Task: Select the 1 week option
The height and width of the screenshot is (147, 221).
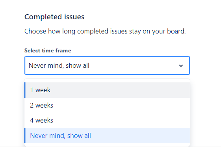Action: 107,90
